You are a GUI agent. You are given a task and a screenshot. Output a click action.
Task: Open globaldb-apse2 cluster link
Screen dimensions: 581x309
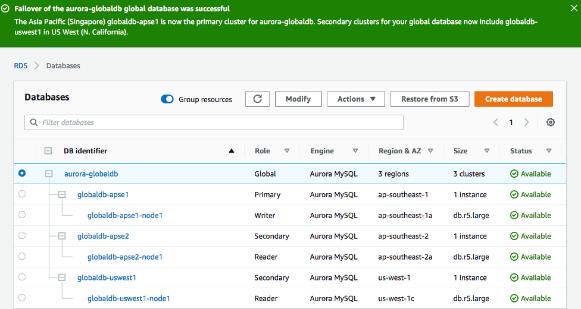pyautogui.click(x=103, y=236)
